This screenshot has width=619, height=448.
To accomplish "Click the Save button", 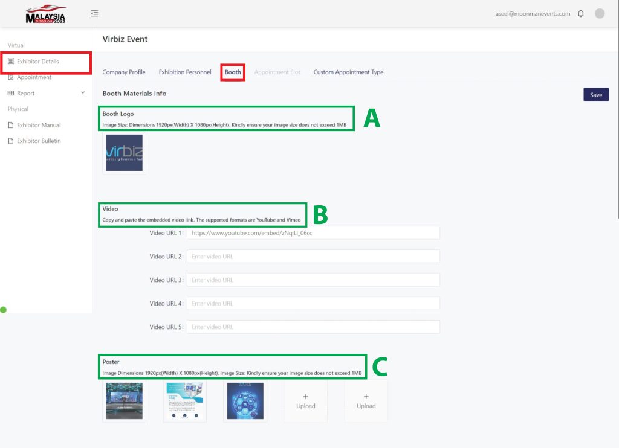I will tap(595, 95).
